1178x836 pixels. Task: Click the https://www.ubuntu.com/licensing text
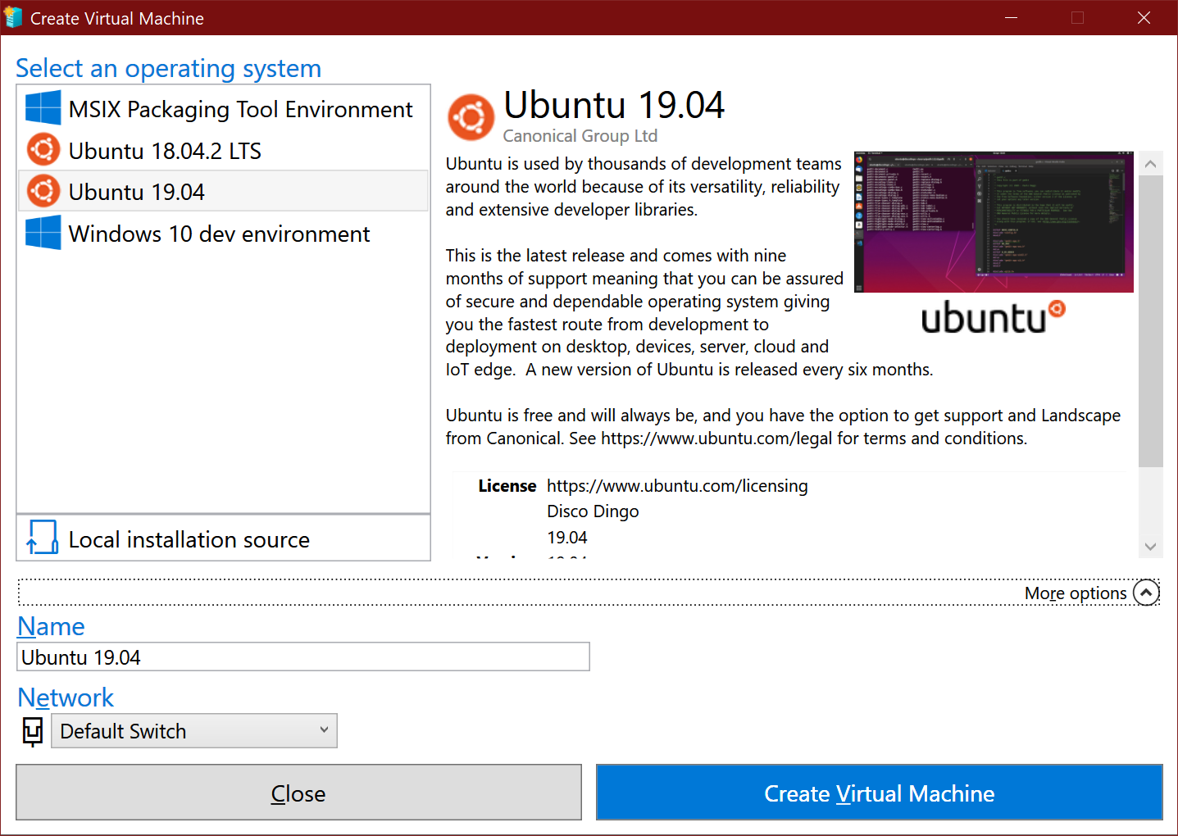click(677, 485)
